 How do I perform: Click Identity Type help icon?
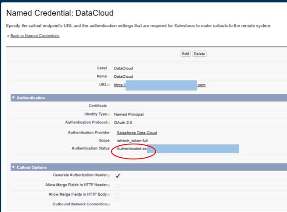pos(108,114)
